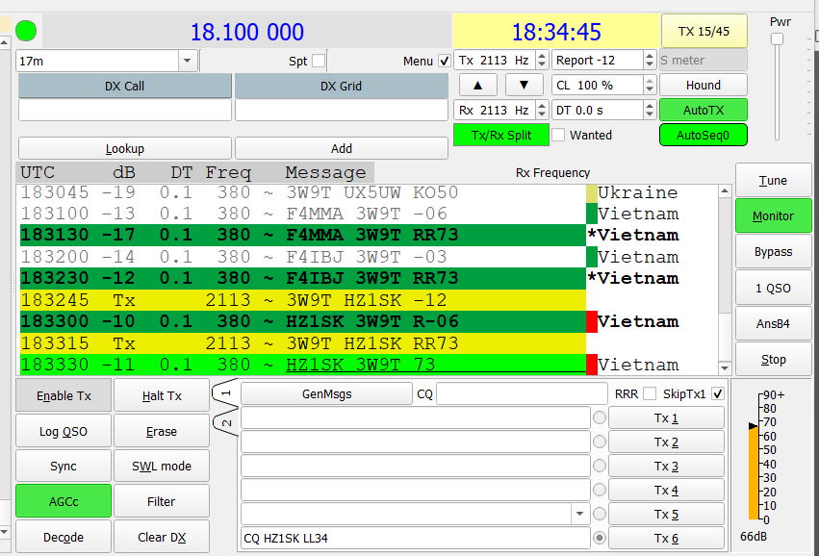This screenshot has width=819, height=556.
Task: Toggle the Spt checkbox
Action: [319, 61]
